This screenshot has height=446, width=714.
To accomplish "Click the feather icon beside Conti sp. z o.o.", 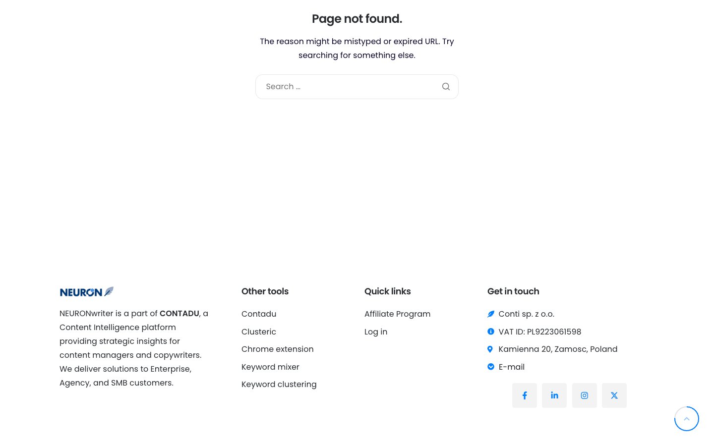I will pos(491,314).
